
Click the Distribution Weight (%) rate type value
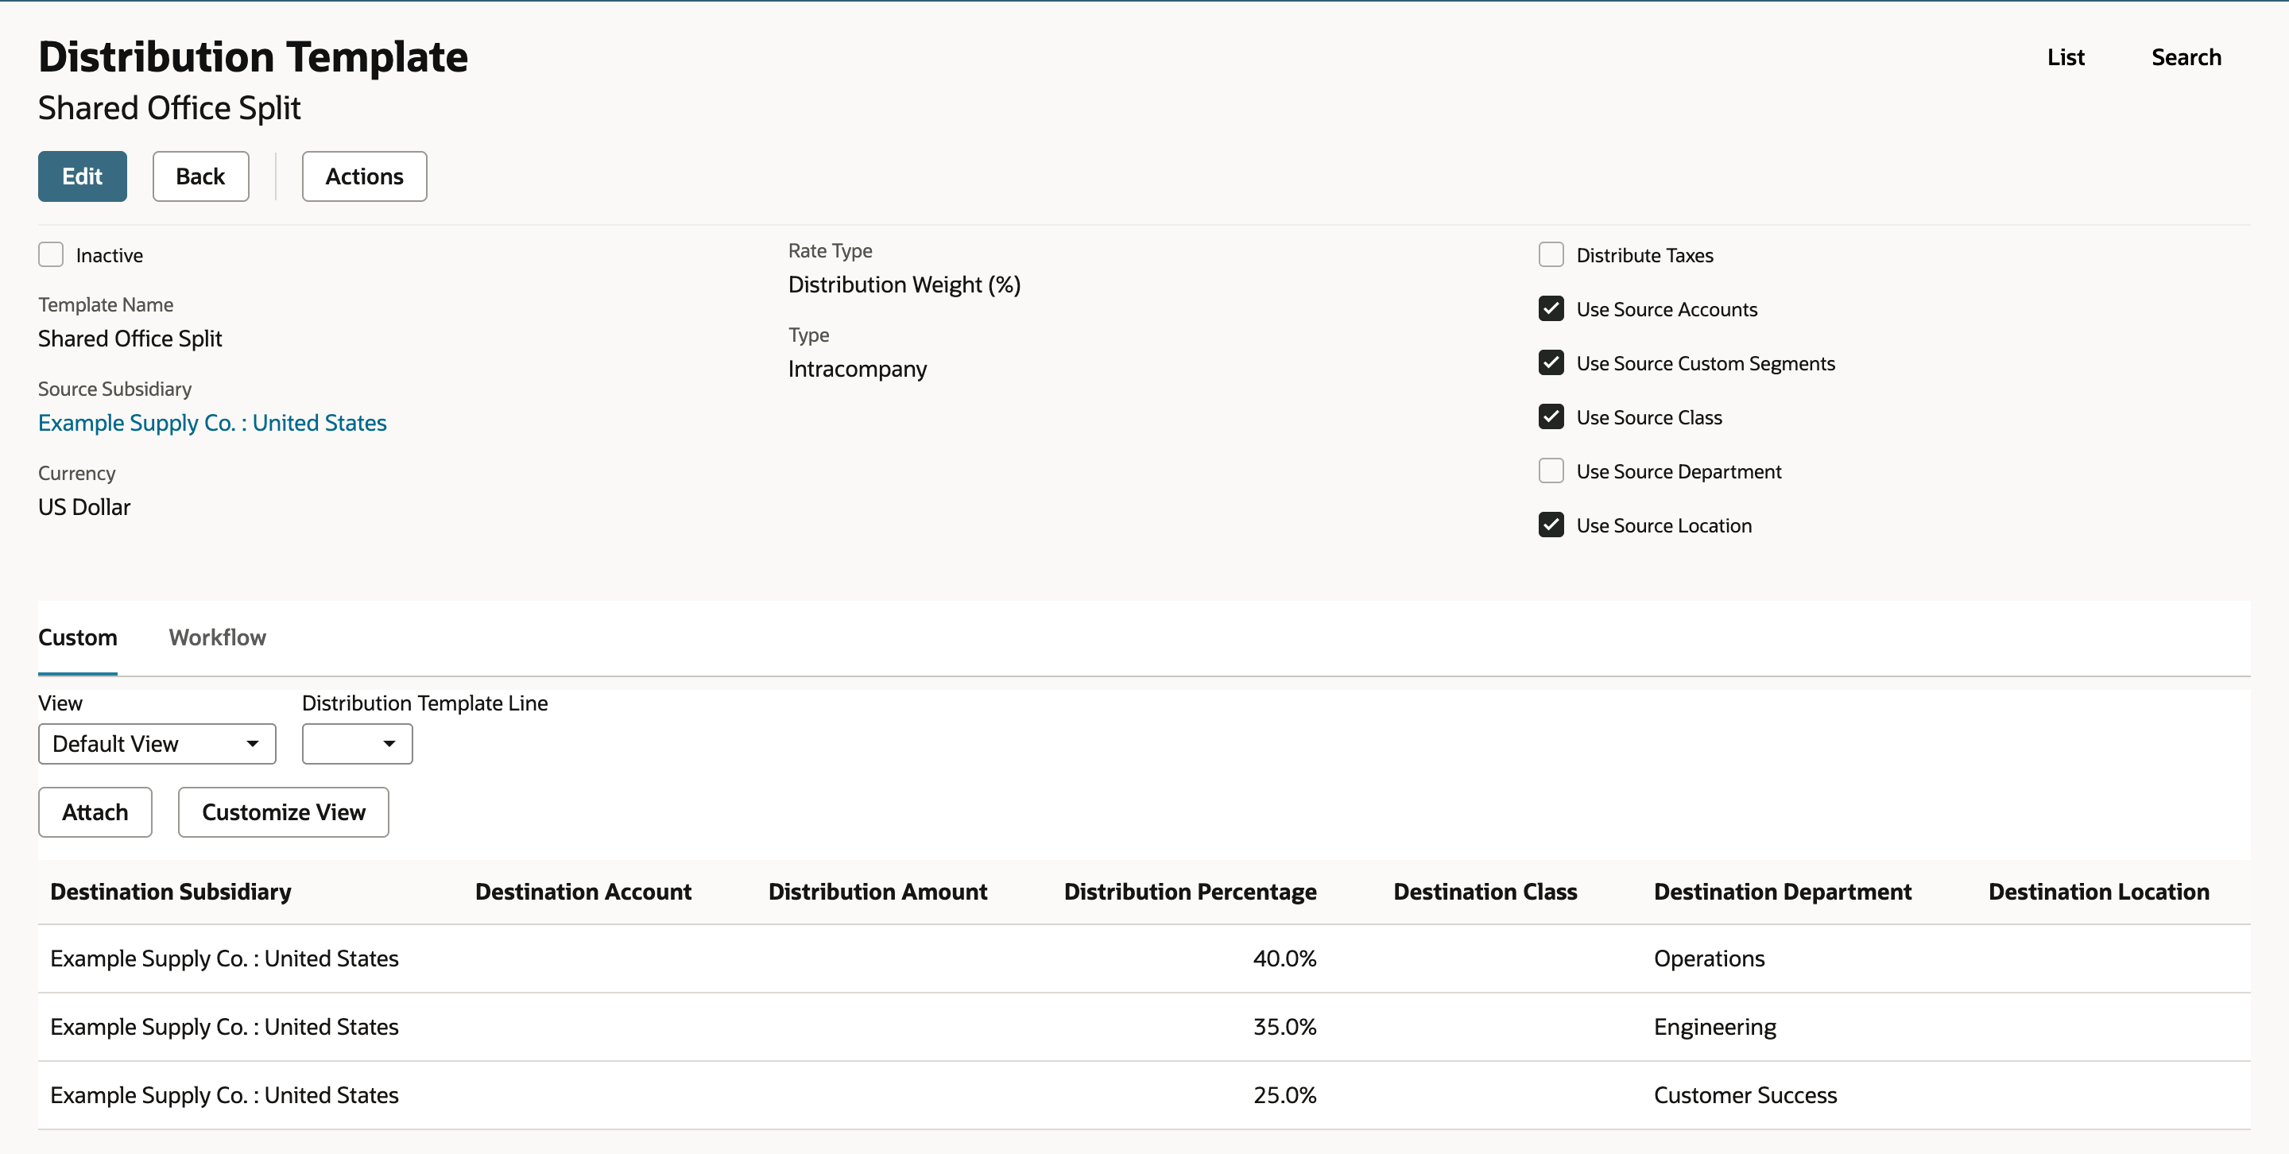904,285
